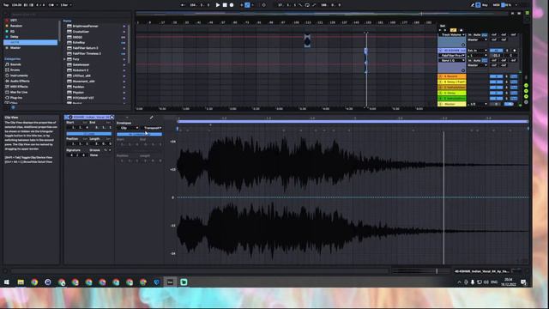Click the clip activator circle beside clip name
549x309 pixels.
tap(70, 117)
